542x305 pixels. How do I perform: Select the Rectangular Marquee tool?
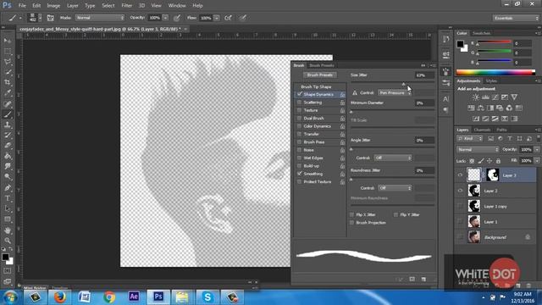(x=8, y=51)
